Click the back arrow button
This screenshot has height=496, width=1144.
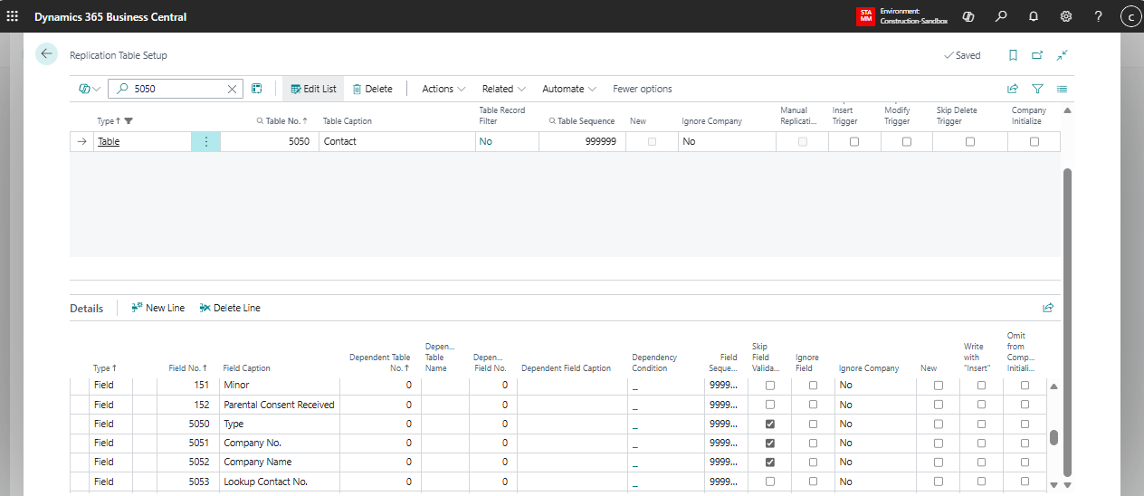[46, 54]
